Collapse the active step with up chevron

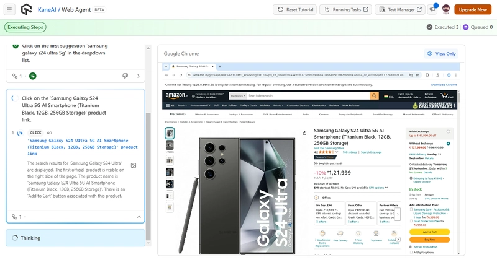pyautogui.click(x=139, y=217)
